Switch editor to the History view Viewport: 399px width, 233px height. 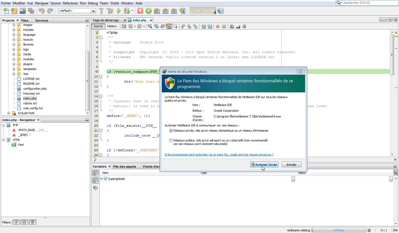(x=112, y=26)
